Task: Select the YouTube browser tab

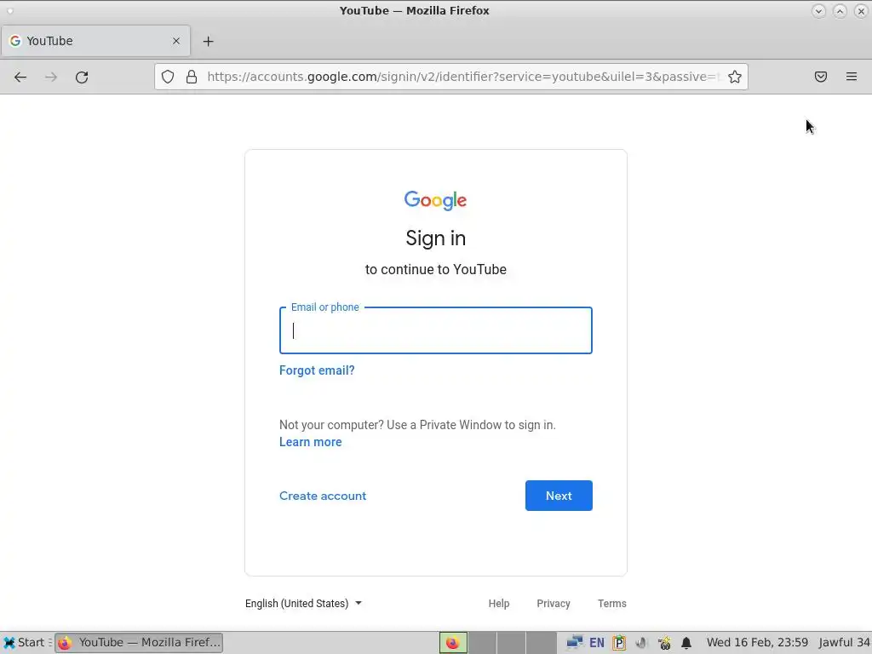Action: (x=95, y=41)
